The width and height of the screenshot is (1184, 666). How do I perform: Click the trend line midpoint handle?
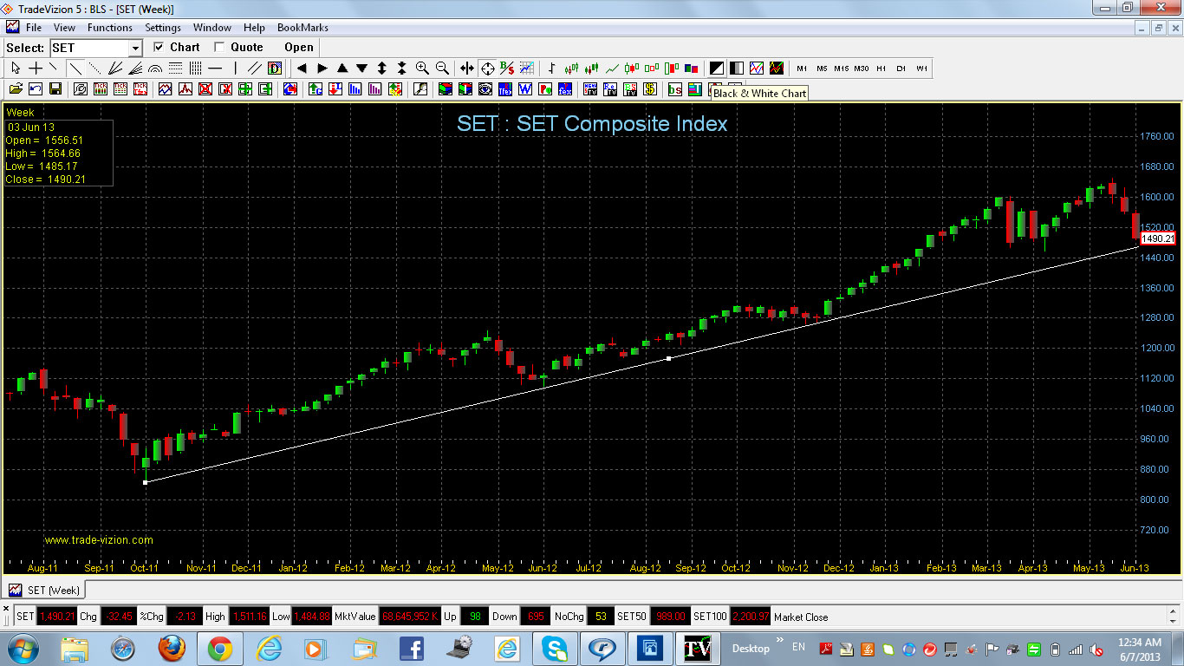669,358
